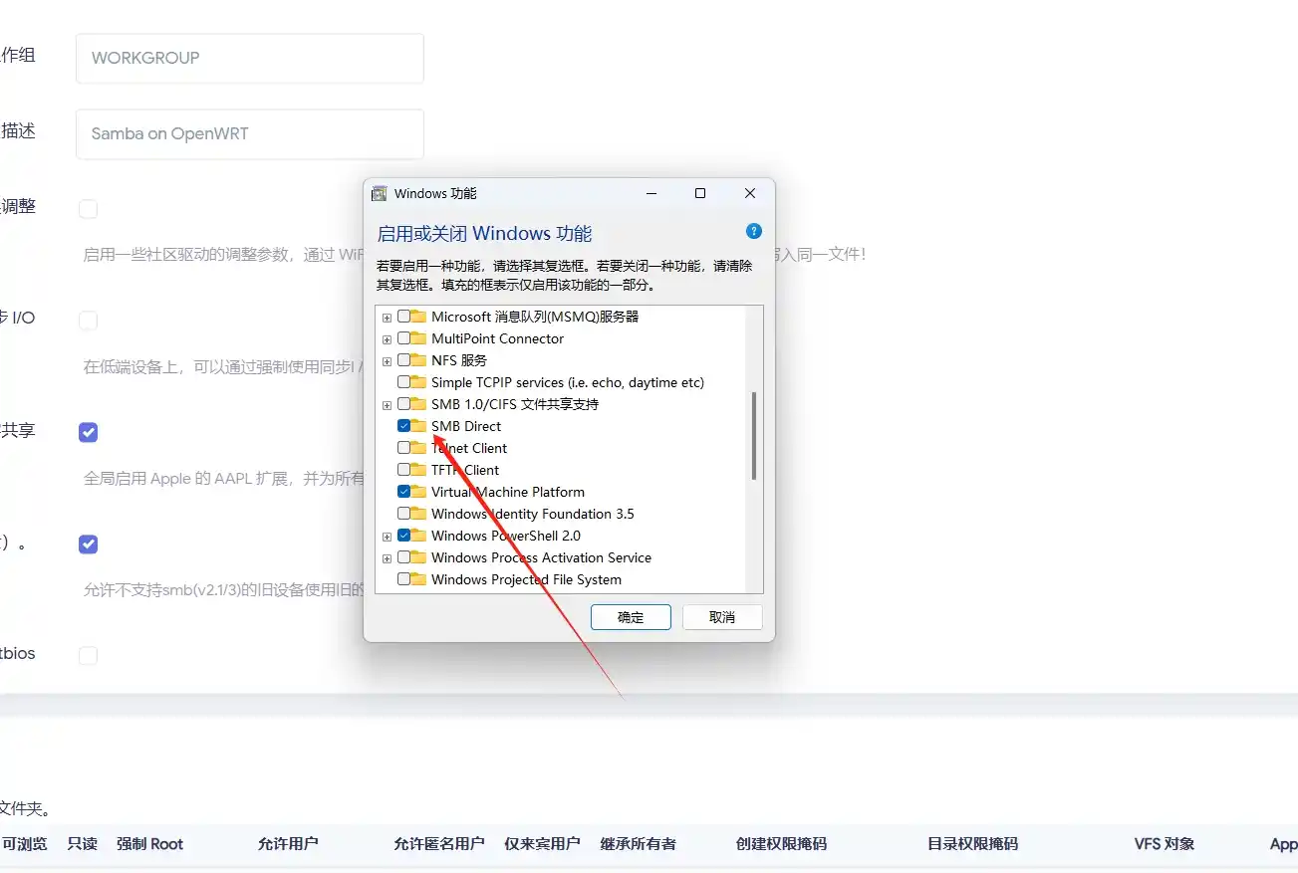The image size is (1298, 873).
Task: Click 取消 to cancel the dialog
Action: point(722,617)
